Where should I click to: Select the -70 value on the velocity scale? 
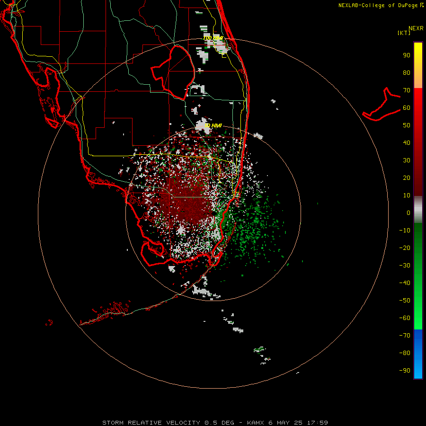click(x=405, y=336)
